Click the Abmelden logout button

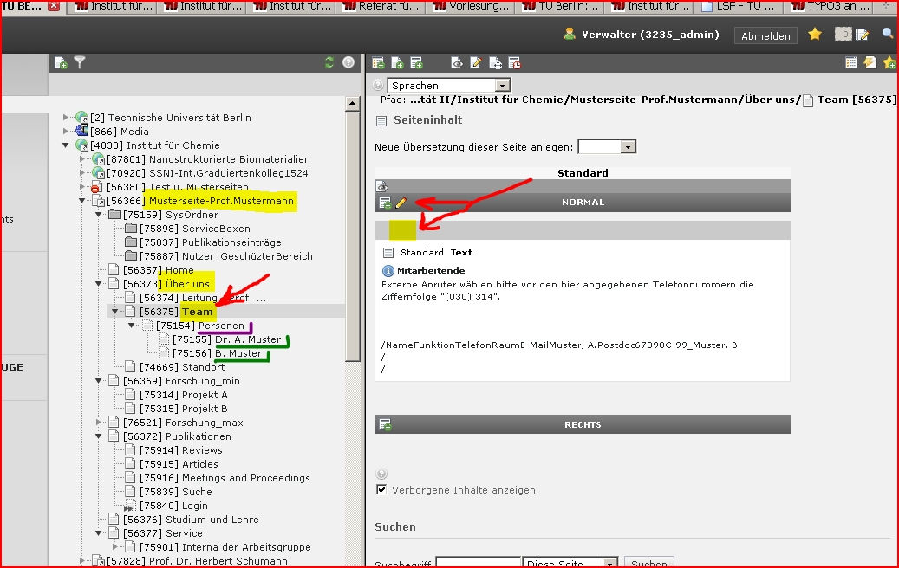[x=765, y=35]
